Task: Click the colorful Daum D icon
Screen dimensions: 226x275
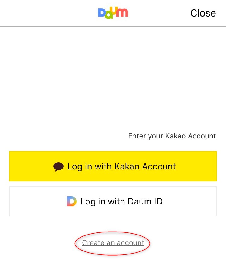Action: 72,201
